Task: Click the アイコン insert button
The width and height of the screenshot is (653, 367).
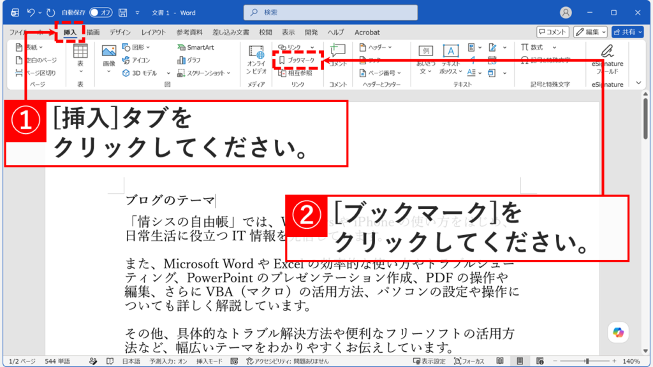Action: (136, 61)
